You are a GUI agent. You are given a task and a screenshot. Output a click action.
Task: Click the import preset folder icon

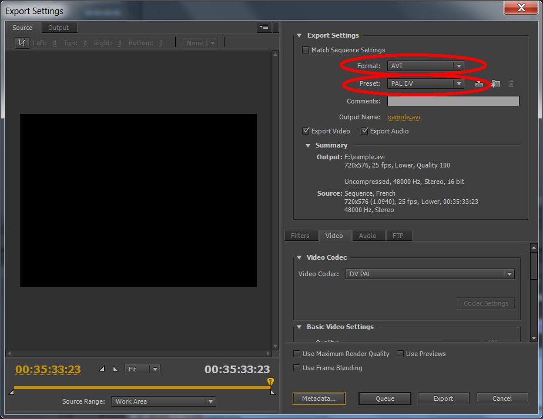495,83
